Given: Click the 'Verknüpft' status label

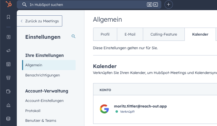Looking at the screenshot, I should pos(127,112).
